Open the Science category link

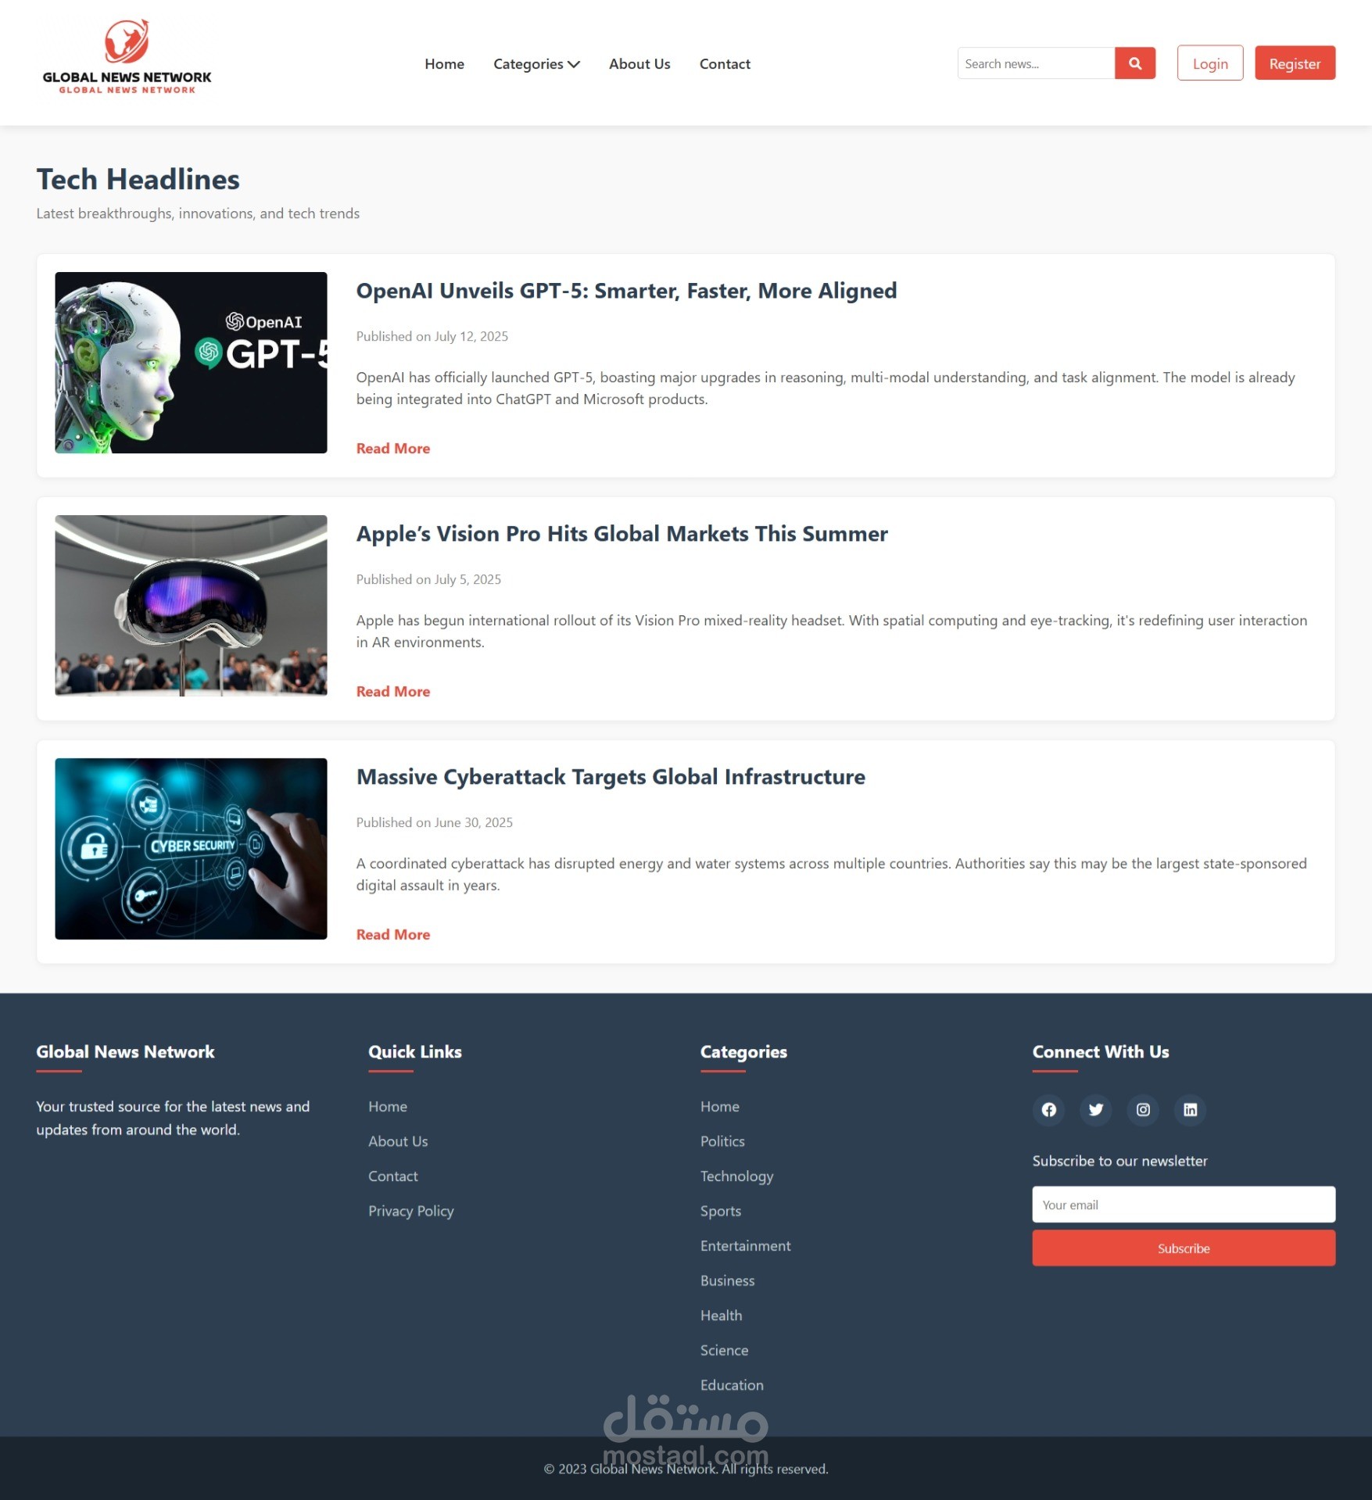point(725,1350)
